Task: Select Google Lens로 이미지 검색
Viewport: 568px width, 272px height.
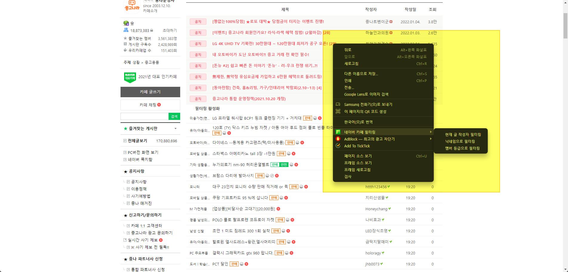Action: [383, 94]
